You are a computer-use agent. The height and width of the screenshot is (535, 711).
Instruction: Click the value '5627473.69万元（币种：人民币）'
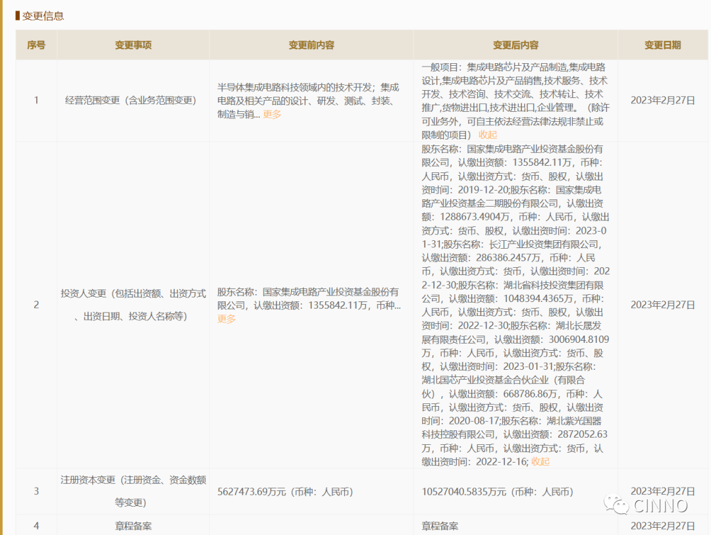[285, 492]
